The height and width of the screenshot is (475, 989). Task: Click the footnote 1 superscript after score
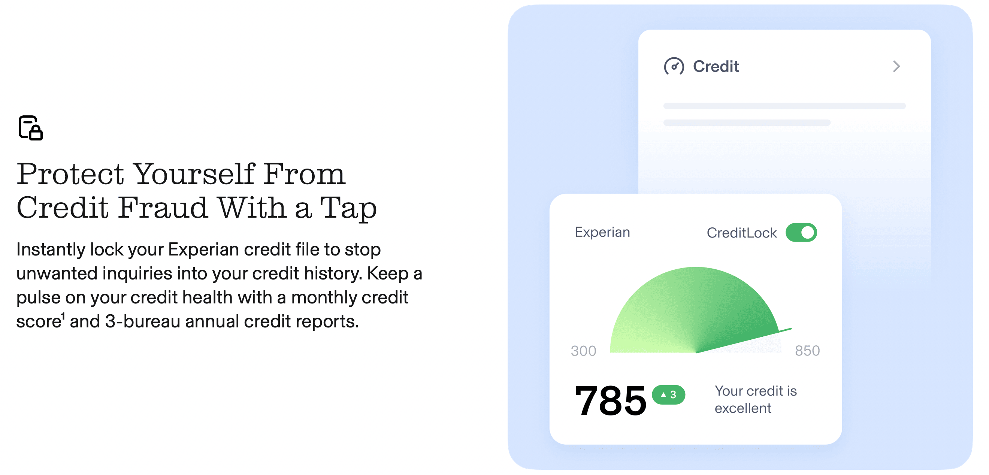tap(63, 316)
